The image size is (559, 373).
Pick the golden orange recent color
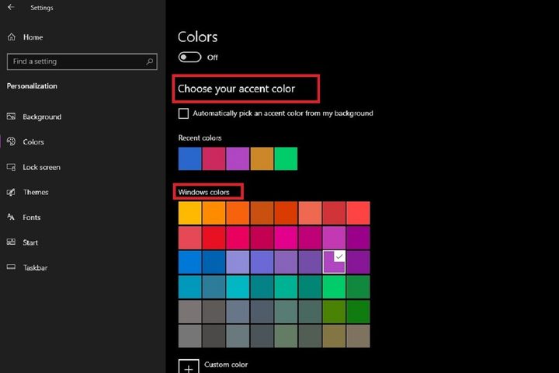pyautogui.click(x=262, y=159)
